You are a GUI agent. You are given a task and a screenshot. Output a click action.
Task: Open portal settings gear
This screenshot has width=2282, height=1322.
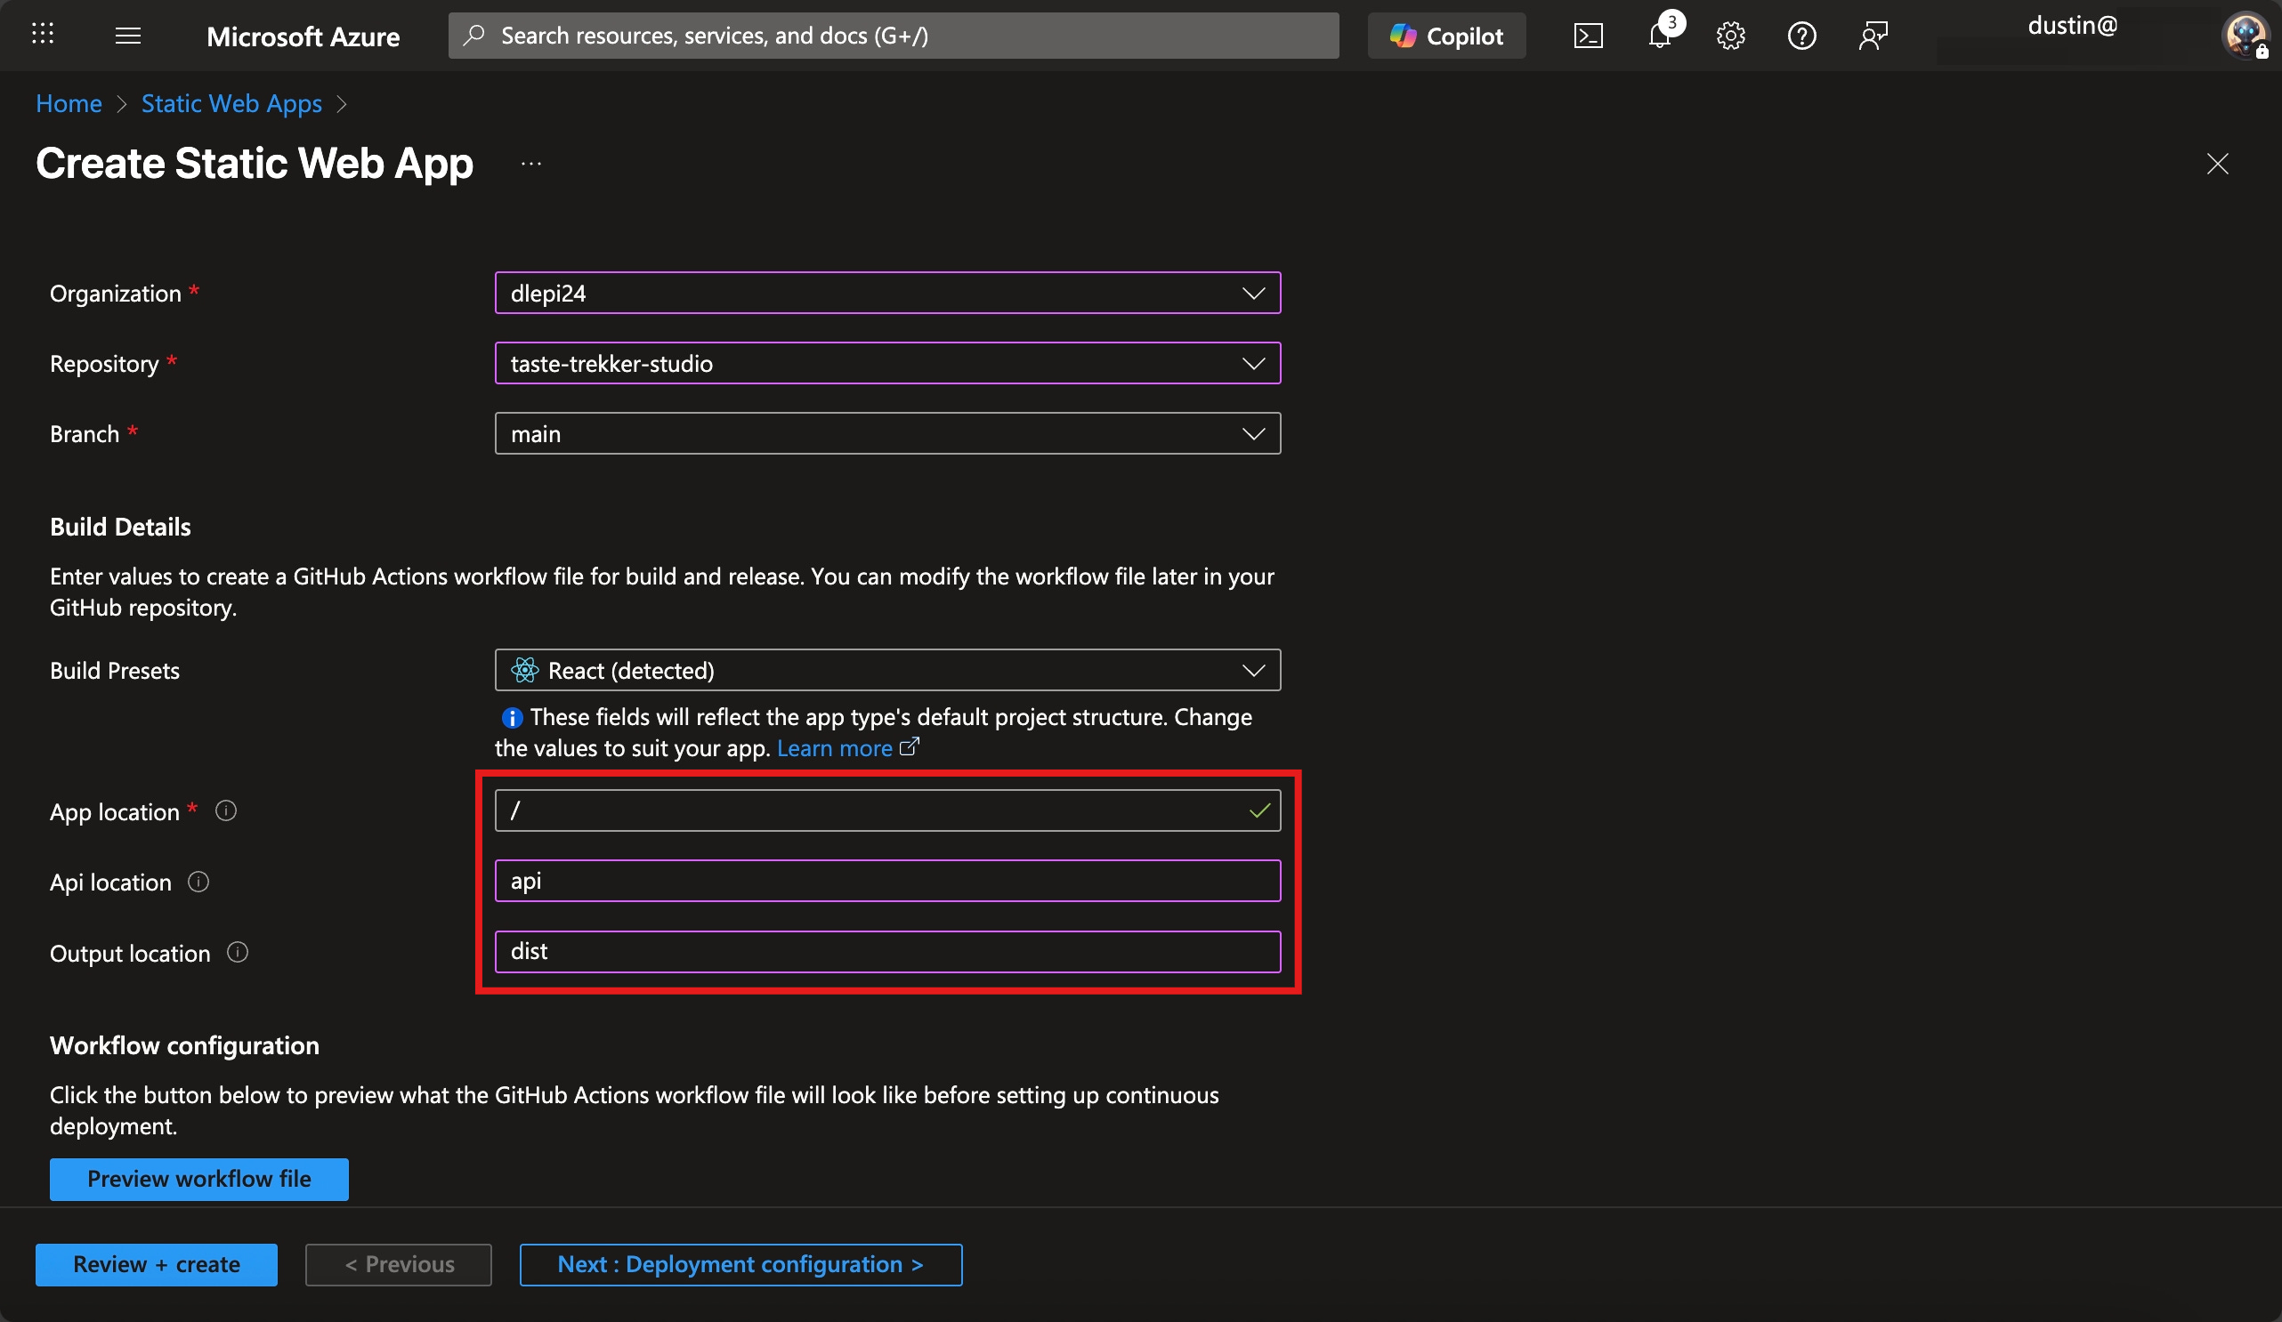click(x=1730, y=36)
